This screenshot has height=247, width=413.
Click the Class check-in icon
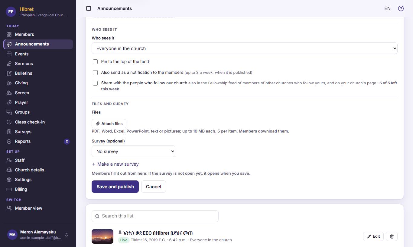pos(9,122)
